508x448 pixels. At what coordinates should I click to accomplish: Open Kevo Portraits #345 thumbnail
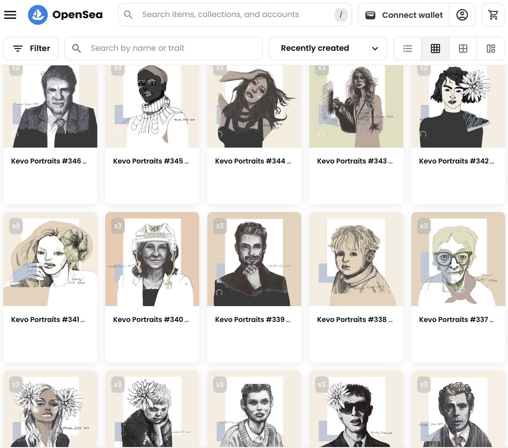pyautogui.click(x=152, y=106)
